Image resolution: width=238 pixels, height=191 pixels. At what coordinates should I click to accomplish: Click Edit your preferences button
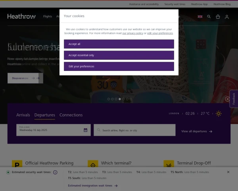[x=119, y=66]
